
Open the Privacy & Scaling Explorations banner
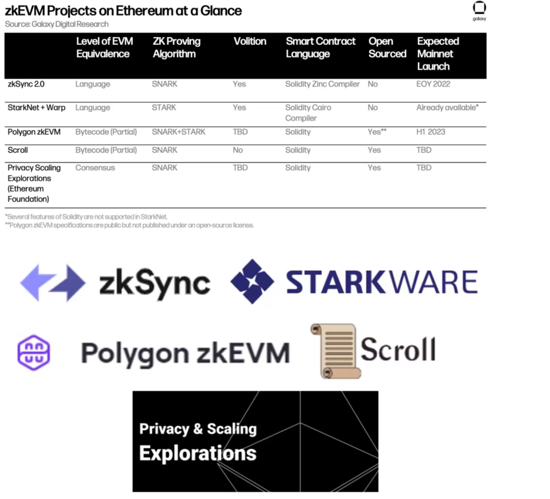tap(255, 441)
